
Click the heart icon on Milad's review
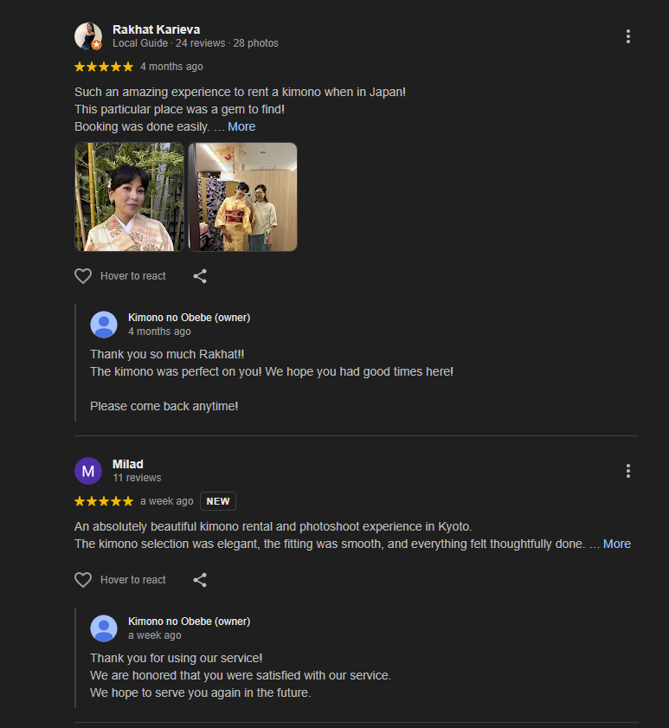[x=83, y=579]
